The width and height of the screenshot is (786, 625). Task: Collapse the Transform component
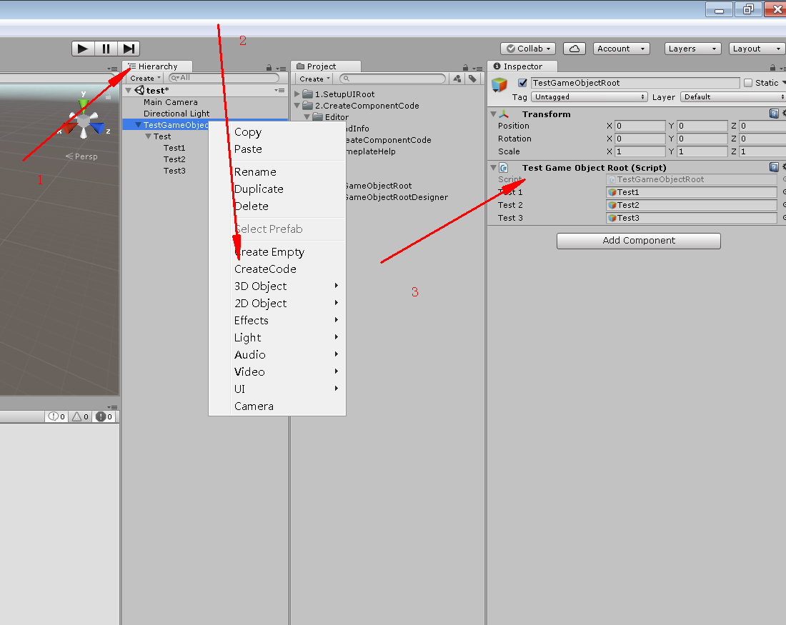click(493, 114)
